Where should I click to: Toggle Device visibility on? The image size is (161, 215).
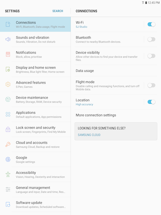[x=151, y=56]
